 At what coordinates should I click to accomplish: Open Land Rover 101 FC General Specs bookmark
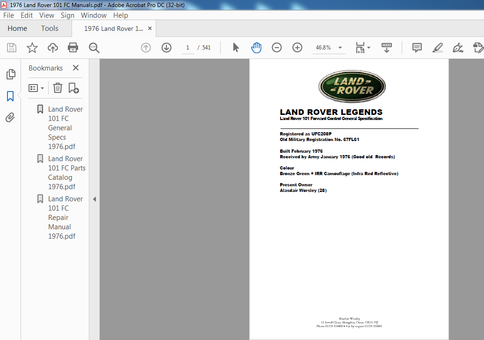(65, 128)
